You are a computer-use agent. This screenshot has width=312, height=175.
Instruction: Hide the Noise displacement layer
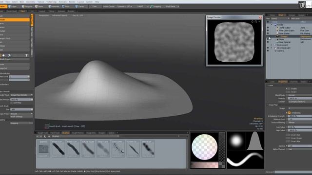click(x=268, y=39)
